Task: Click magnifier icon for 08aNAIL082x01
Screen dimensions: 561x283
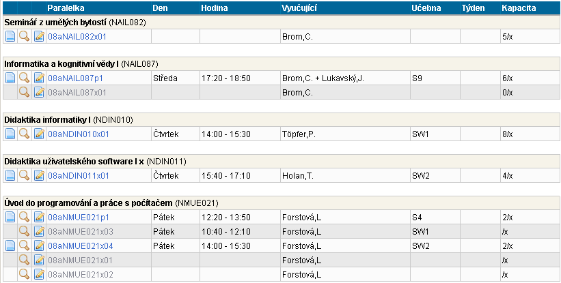Action: (24, 35)
